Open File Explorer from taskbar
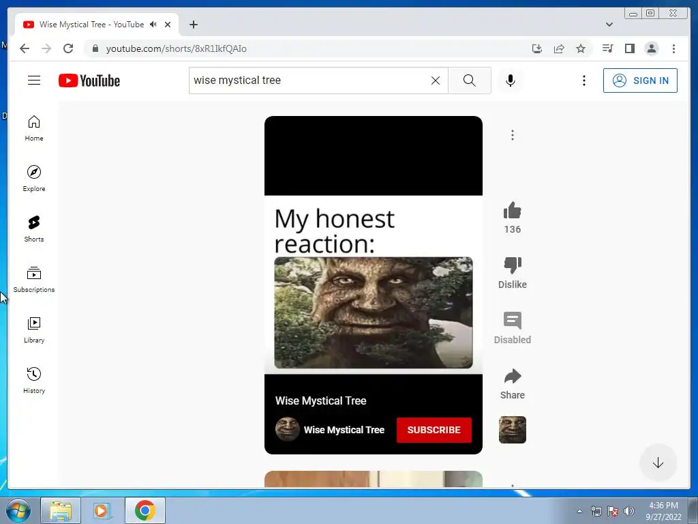 pos(61,510)
